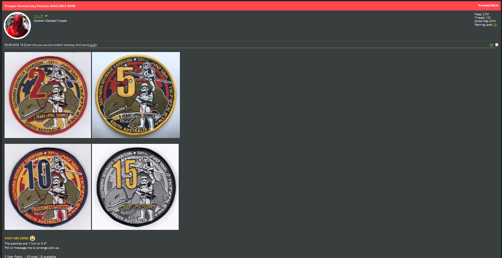Switch to Threaded Mode view
This screenshot has width=502, height=258.
488,6
